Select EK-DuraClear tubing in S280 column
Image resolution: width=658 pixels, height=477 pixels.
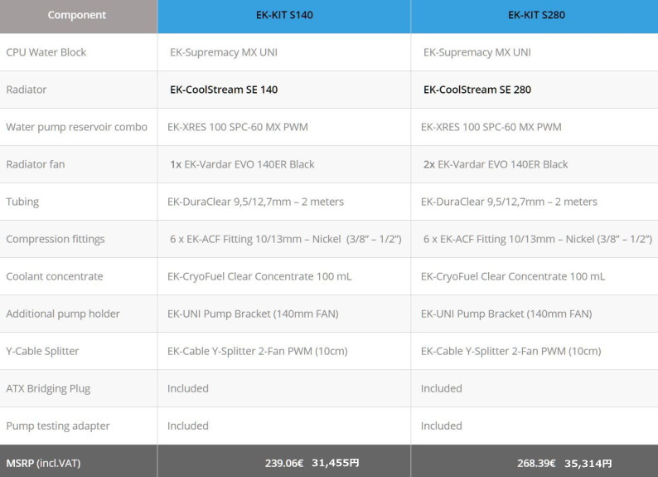pos(509,202)
